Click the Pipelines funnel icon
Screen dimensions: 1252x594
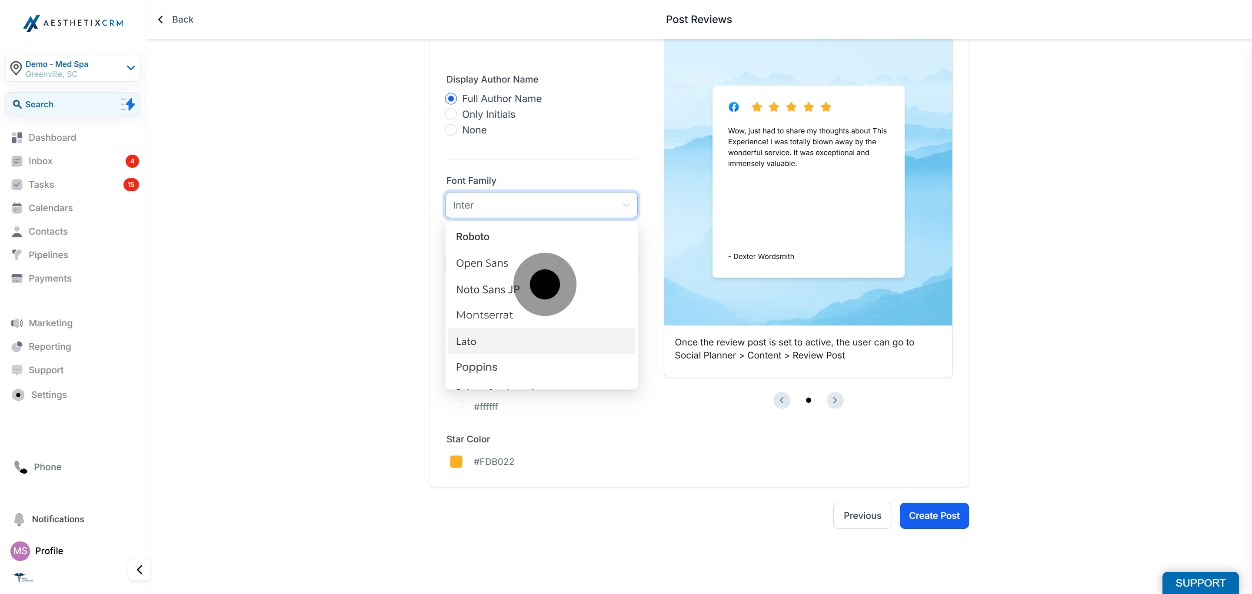tap(17, 255)
